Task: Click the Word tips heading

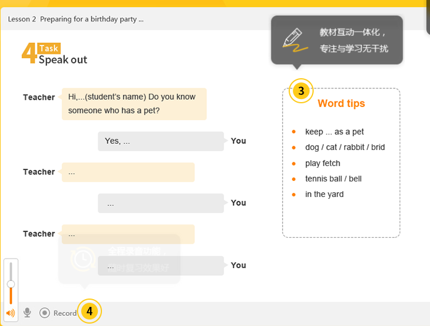Action: (x=341, y=103)
